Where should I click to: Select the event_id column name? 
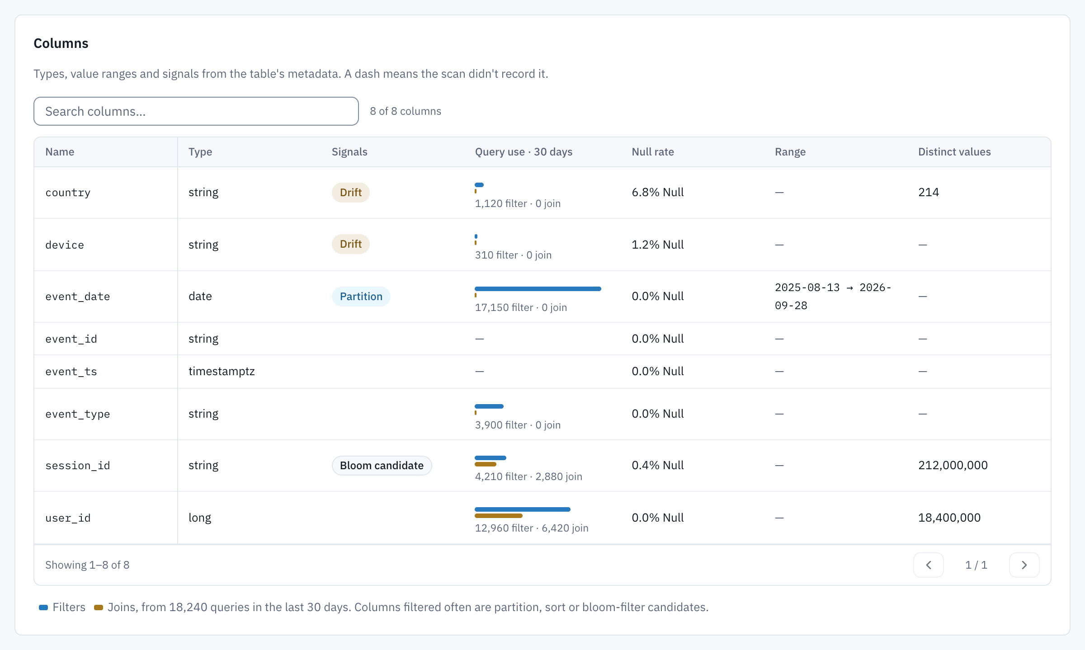[71, 339]
